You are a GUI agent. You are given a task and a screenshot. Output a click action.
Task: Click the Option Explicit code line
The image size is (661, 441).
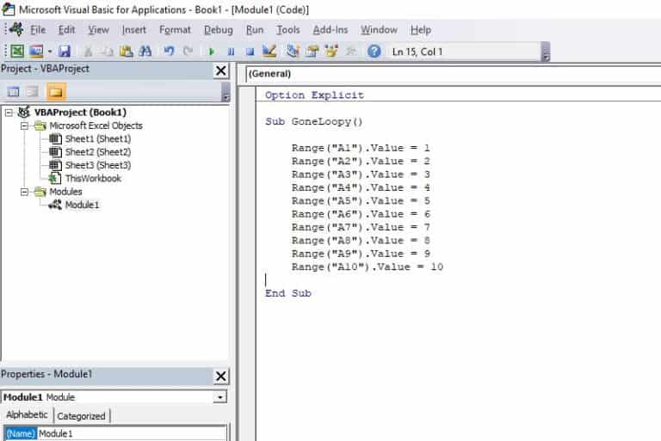click(x=314, y=95)
